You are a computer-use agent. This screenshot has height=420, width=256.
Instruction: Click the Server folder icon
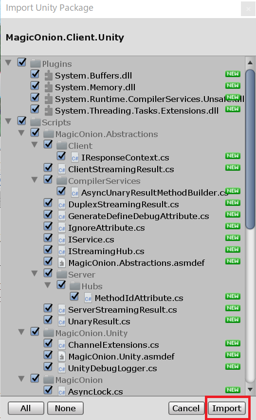tap(61, 275)
